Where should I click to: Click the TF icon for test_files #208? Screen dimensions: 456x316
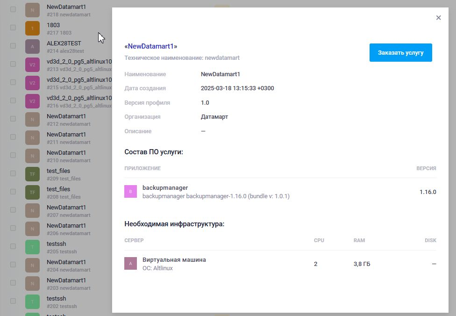pyautogui.click(x=32, y=193)
